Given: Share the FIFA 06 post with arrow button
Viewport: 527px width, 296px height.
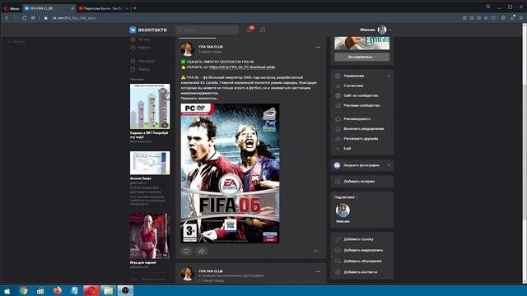Looking at the screenshot, I should click(201, 251).
